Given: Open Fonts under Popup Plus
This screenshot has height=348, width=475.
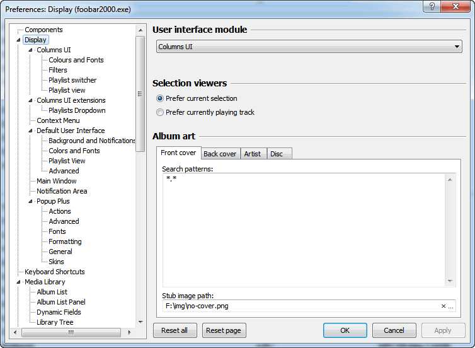Looking at the screenshot, I should point(57,231).
